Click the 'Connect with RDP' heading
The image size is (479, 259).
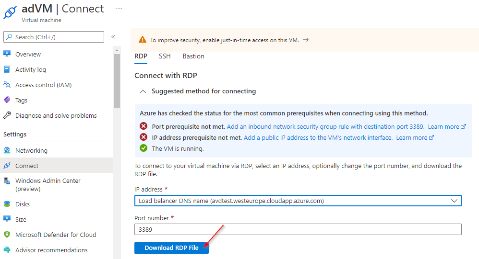pos(166,76)
